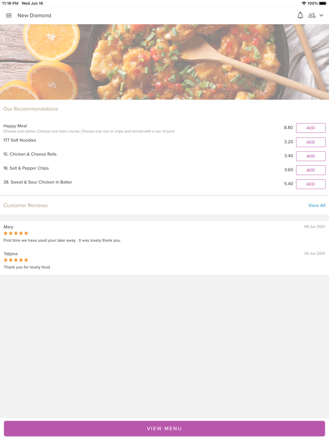329x439 pixels.
Task: Tap the Our Recommendations heading
Action: click(31, 109)
